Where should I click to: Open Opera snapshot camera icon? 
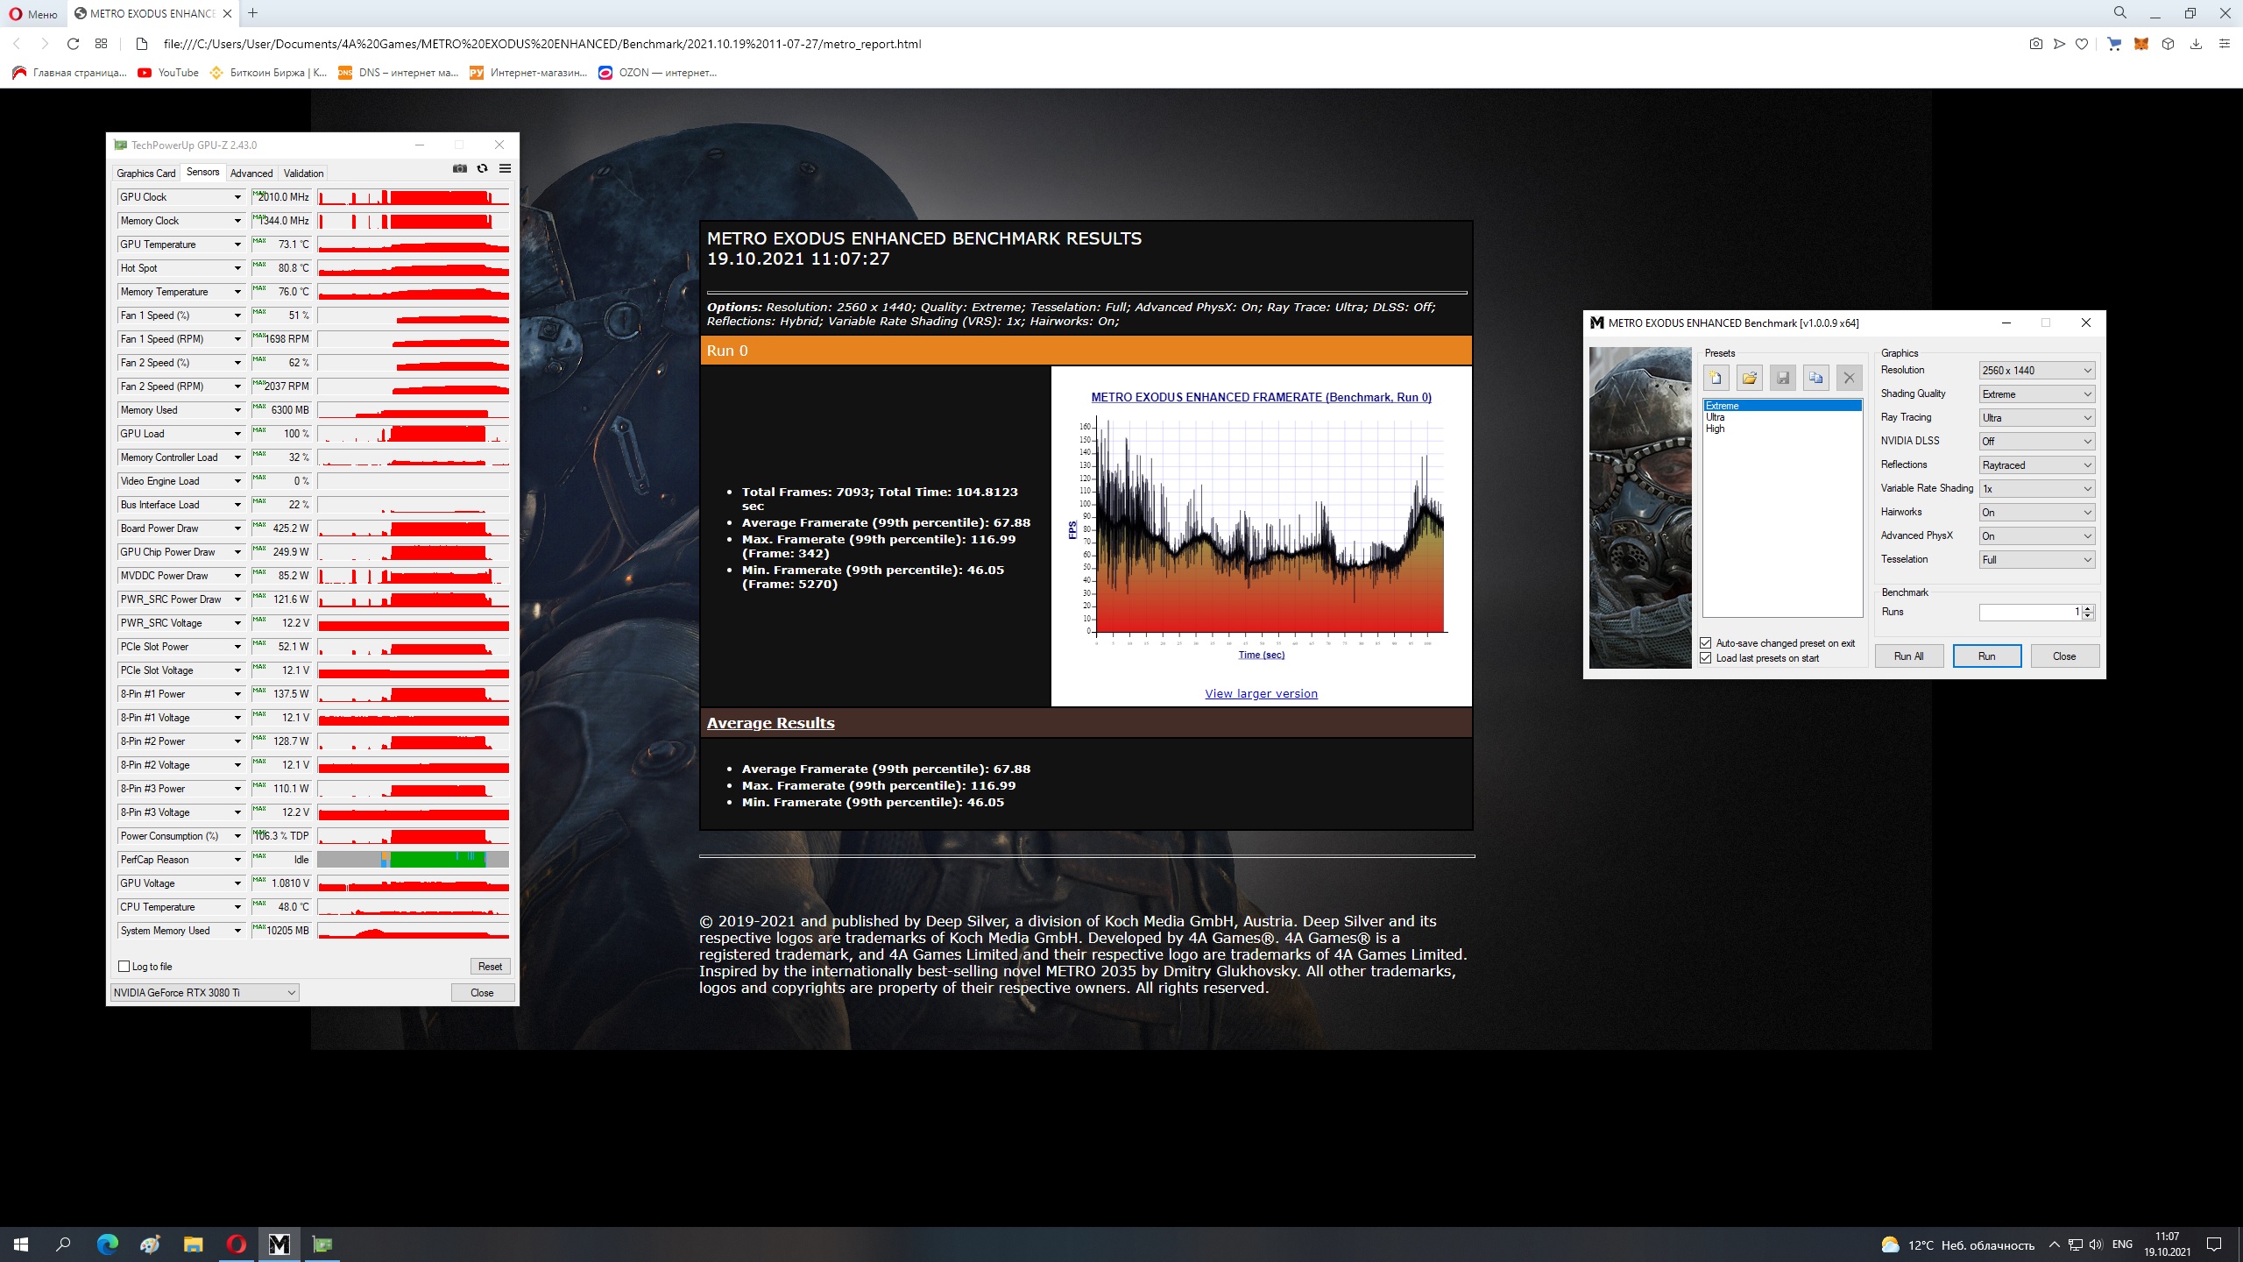2035,44
